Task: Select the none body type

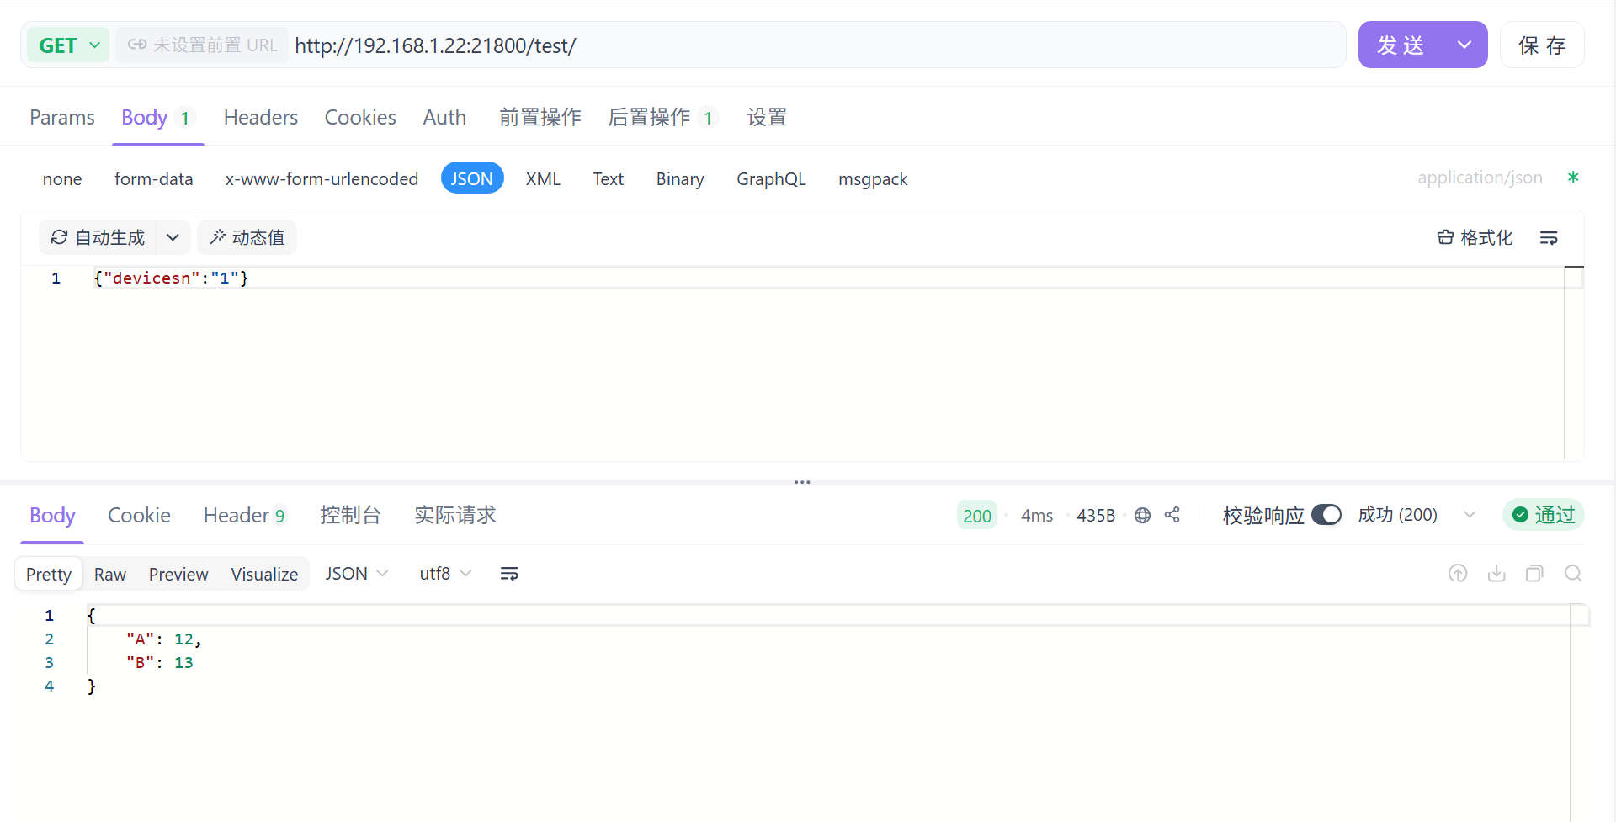Action: pos(62,179)
